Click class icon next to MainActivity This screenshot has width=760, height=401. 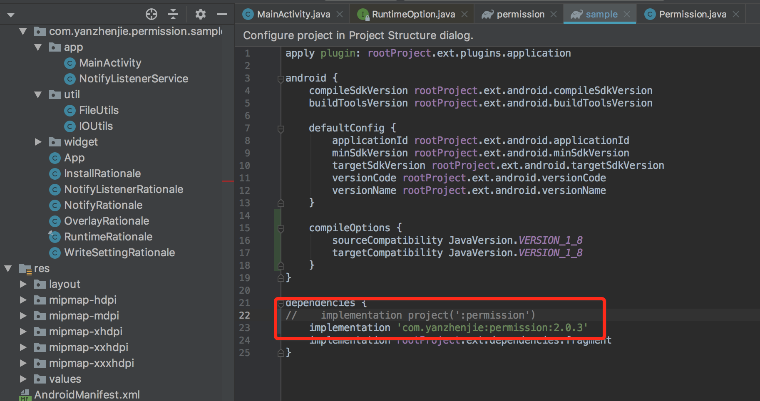(70, 63)
